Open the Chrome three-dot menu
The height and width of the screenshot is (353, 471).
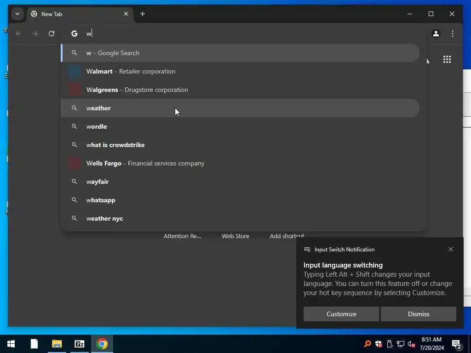(453, 34)
